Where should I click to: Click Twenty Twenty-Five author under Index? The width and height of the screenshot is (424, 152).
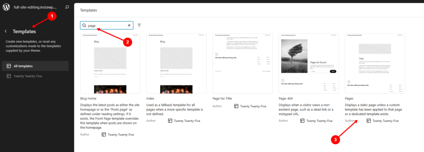[x=187, y=121]
